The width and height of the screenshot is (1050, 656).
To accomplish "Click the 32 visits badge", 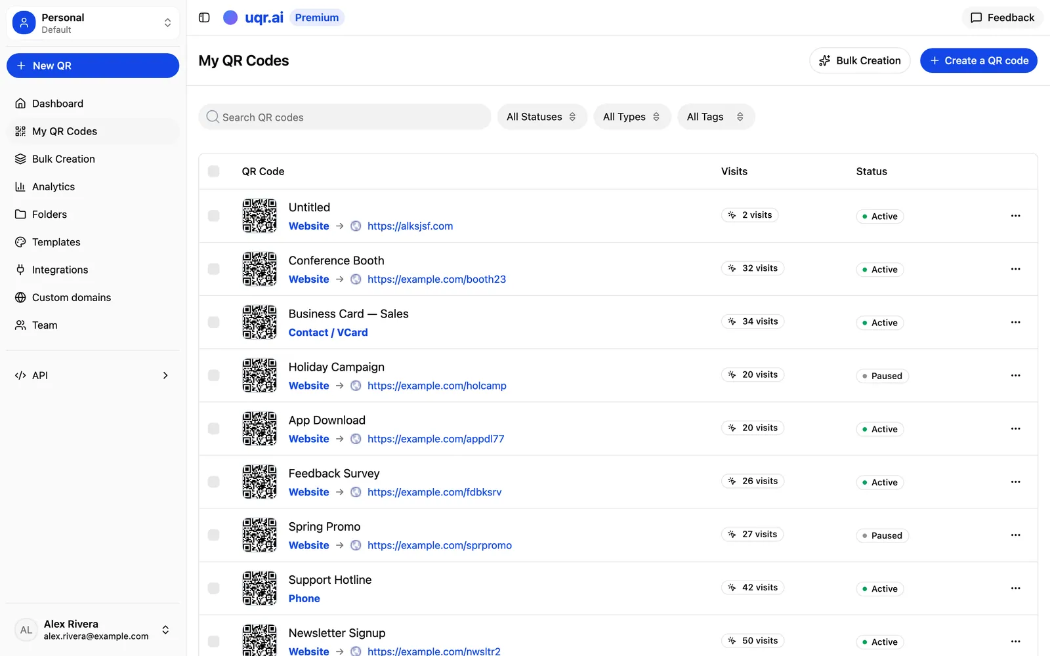I will click(753, 268).
